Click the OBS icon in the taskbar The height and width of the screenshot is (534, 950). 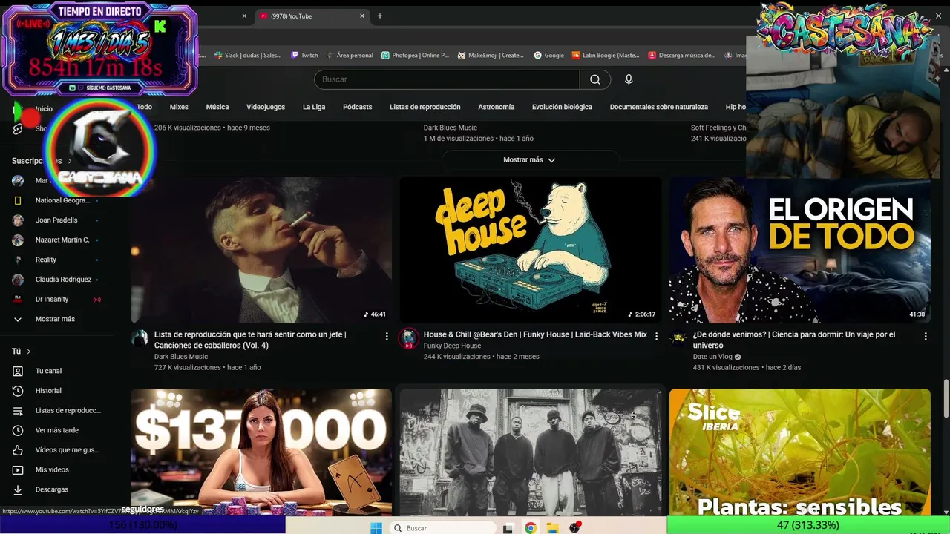coord(574,528)
